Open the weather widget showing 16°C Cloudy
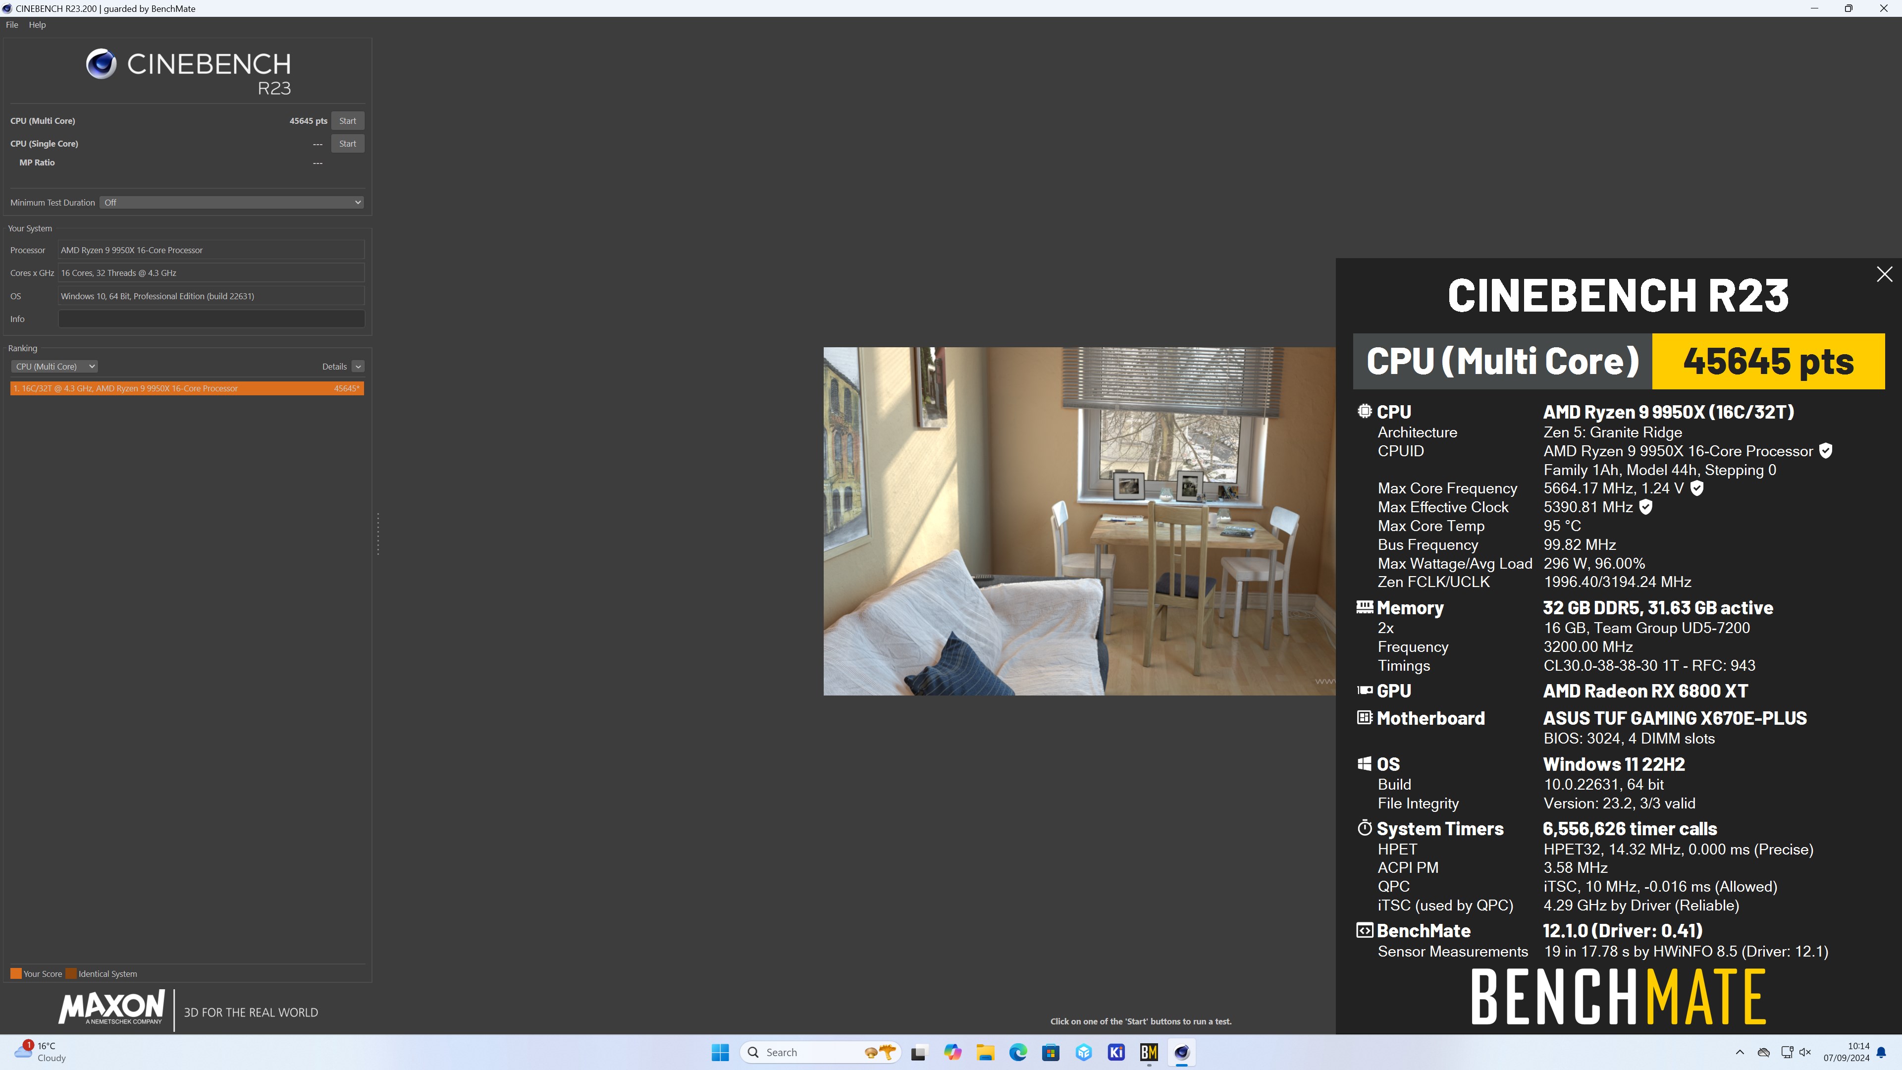Viewport: 1902px width, 1070px height. tap(41, 1052)
